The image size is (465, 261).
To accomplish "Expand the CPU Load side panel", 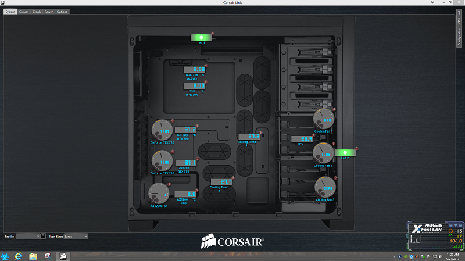I will pos(459,17).
